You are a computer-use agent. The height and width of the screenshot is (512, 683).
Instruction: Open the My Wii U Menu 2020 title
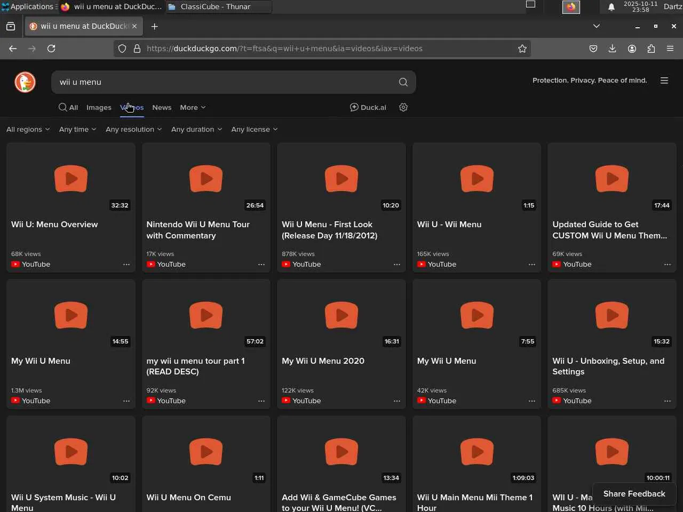[x=323, y=361]
